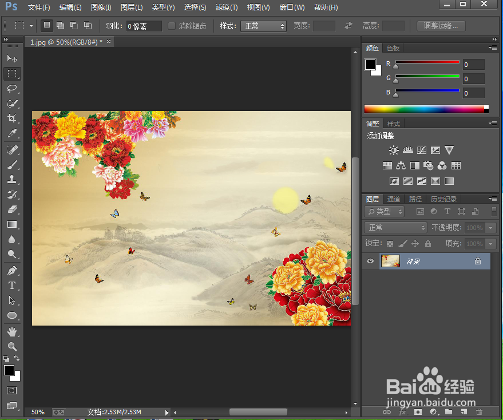Select the Brush tool
This screenshot has width=503, height=420.
12,165
